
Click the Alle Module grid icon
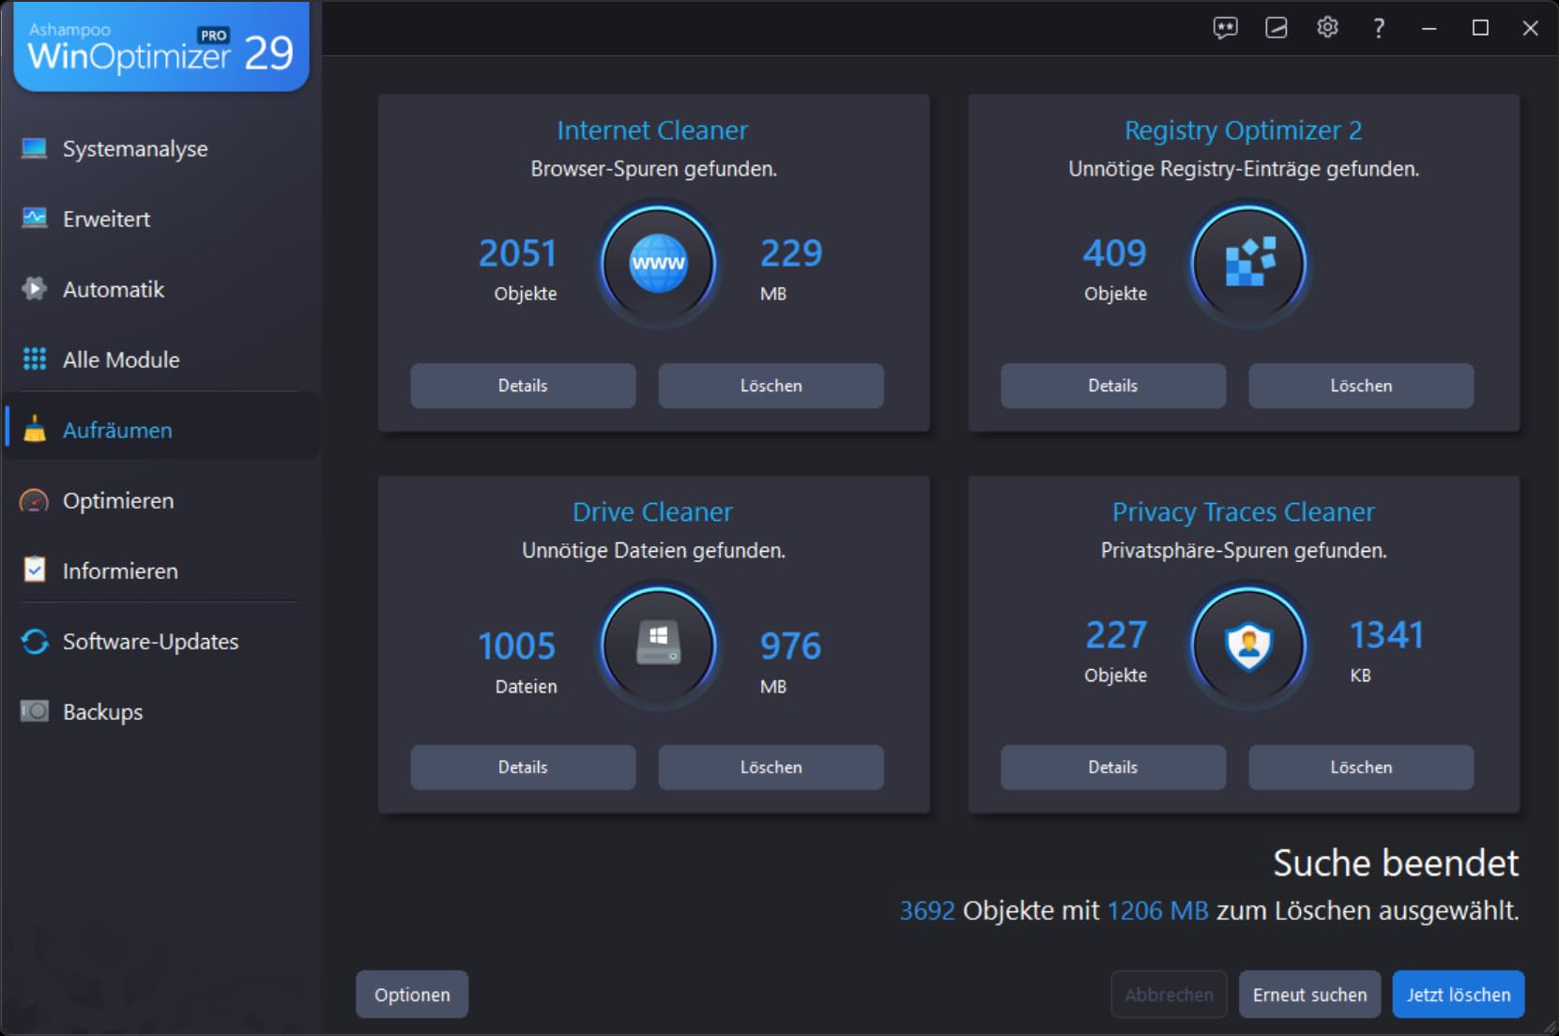[35, 359]
